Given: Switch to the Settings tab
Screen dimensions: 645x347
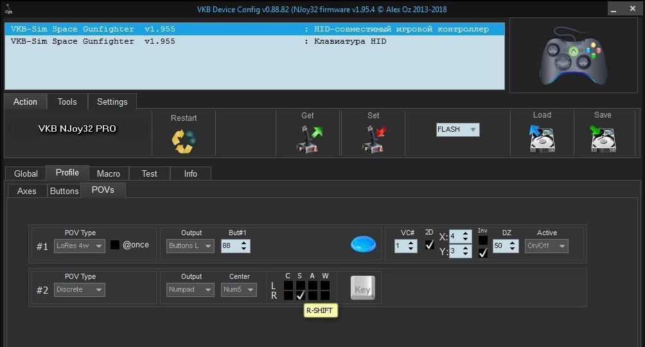Looking at the screenshot, I should (112, 102).
